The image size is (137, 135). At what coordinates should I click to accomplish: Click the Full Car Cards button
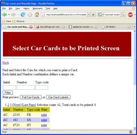31,97
